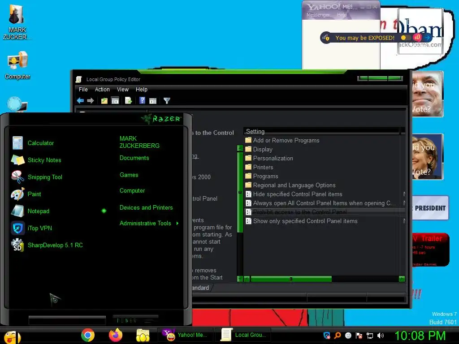The width and height of the screenshot is (459, 344).
Task: Click the Up One Level folder toolbar icon
Action: pos(104,101)
